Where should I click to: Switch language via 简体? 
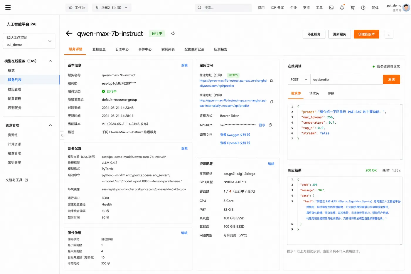[375, 8]
